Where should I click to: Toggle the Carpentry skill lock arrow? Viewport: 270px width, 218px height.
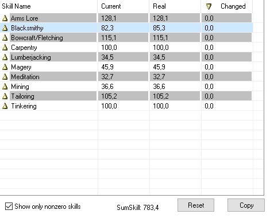point(5,48)
